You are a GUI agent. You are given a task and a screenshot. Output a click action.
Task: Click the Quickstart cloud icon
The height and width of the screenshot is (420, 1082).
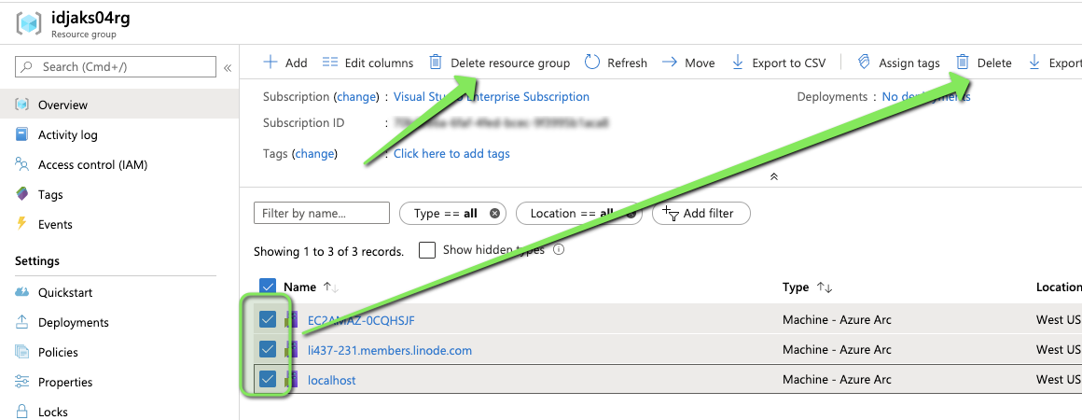click(22, 292)
